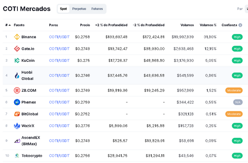Select the Spot tab
The image size is (248, 163).
(63, 9)
